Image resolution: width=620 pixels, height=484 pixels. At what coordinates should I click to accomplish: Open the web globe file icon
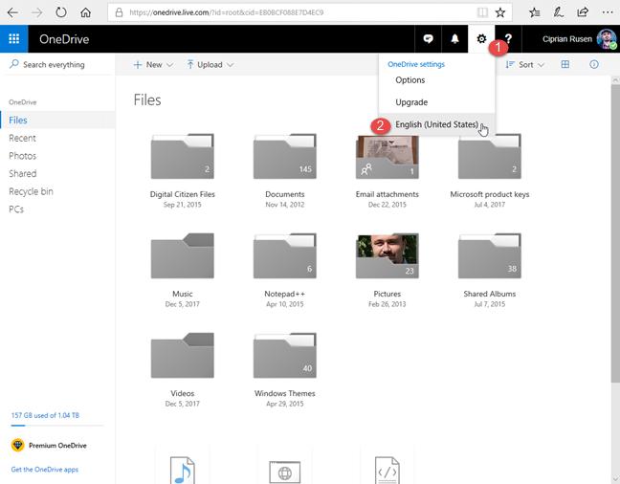tap(285, 472)
